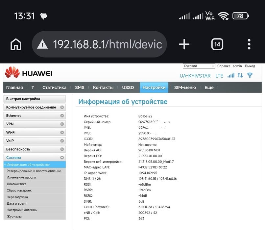The image size is (265, 230).
Task: Click the UA-KYIVSTAR operator name
Action: click(195, 76)
